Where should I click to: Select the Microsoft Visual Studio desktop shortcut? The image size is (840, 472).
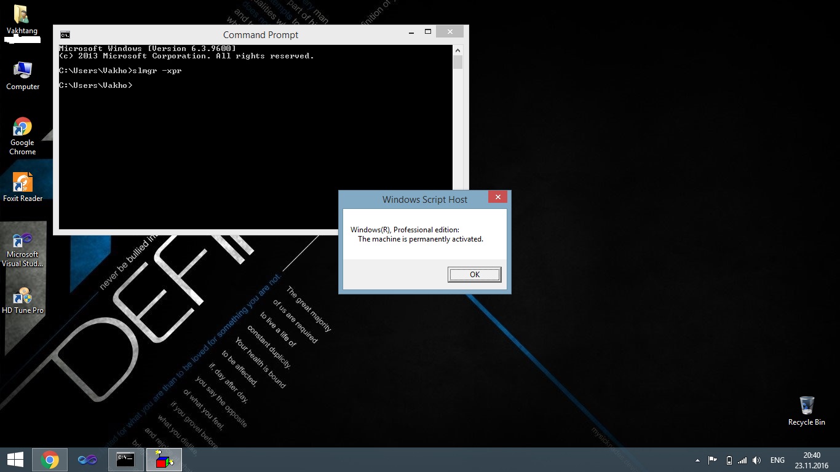click(23, 250)
